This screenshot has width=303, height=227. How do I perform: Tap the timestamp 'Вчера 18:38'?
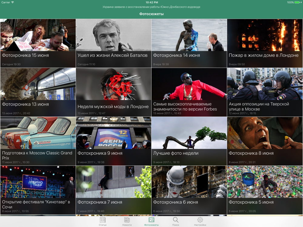click(x=161, y=64)
